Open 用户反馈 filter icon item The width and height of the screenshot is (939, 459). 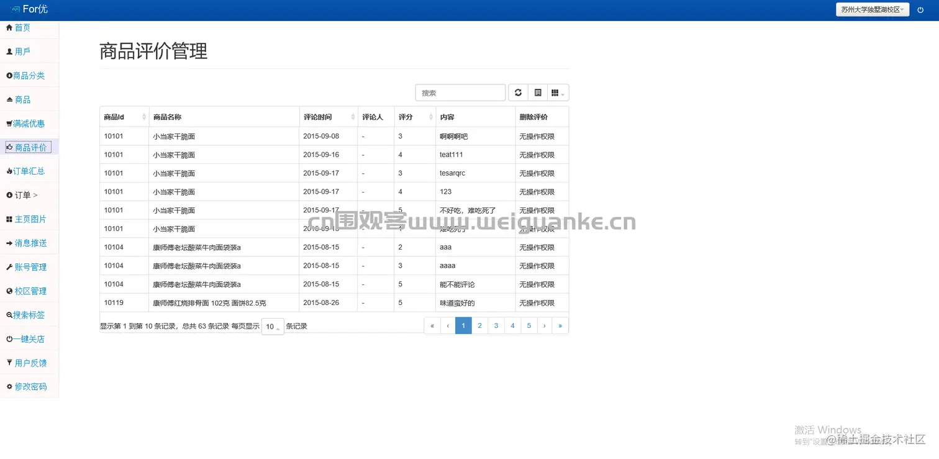(26, 363)
